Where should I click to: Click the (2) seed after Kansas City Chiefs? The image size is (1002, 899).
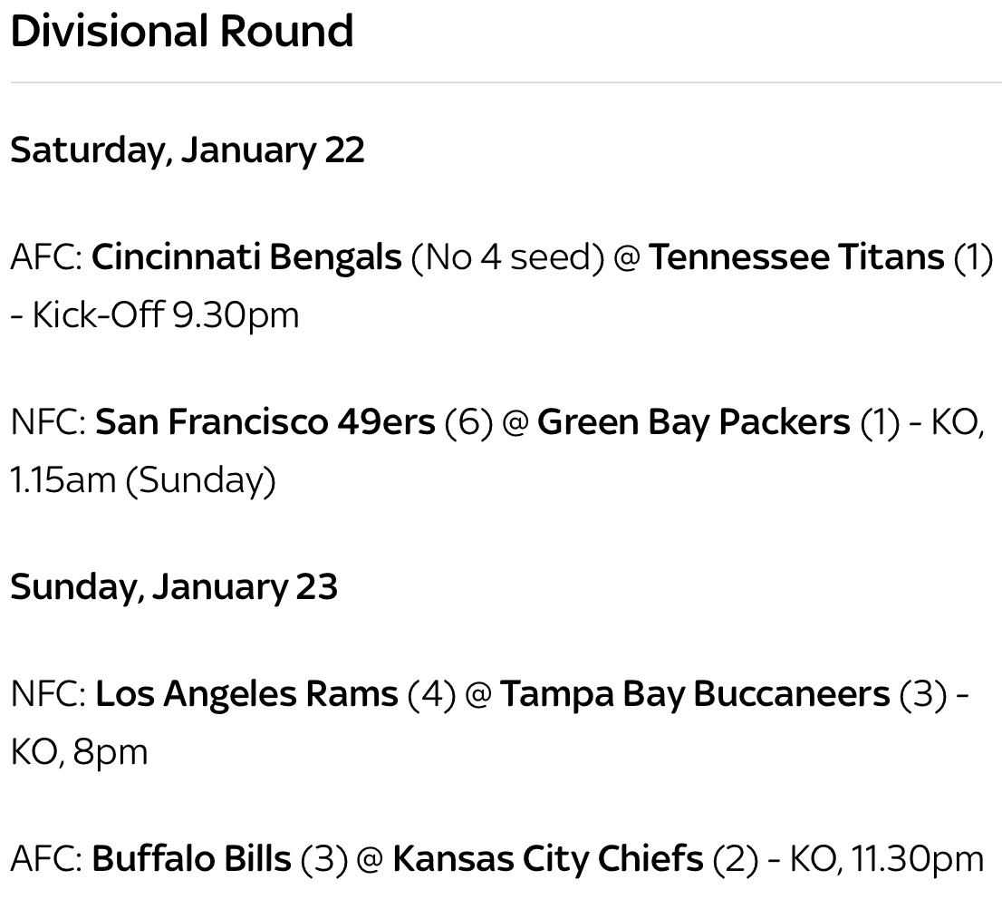click(736, 858)
